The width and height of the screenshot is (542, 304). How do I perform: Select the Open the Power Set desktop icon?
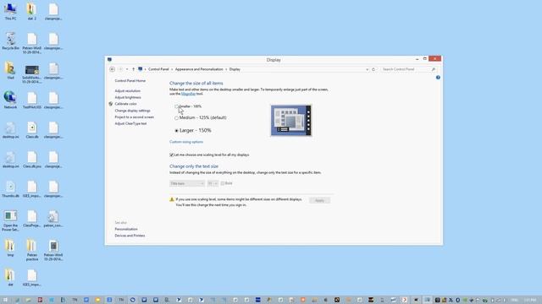pyautogui.click(x=10, y=220)
